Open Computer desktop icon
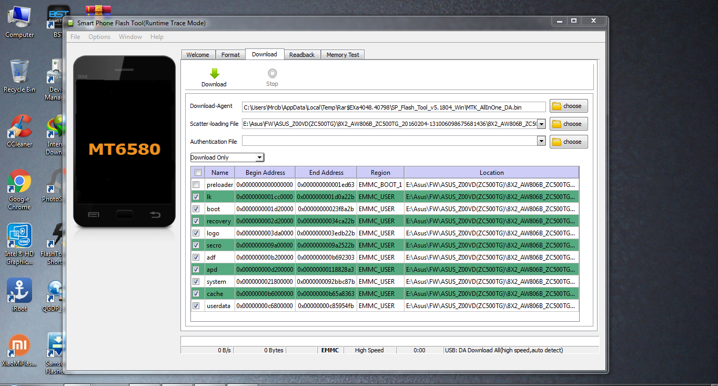The width and height of the screenshot is (718, 386). [x=19, y=22]
